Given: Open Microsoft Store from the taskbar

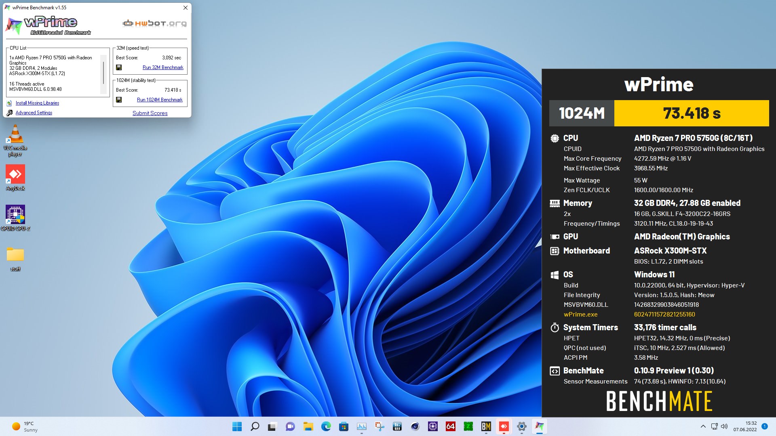Looking at the screenshot, I should [x=344, y=426].
